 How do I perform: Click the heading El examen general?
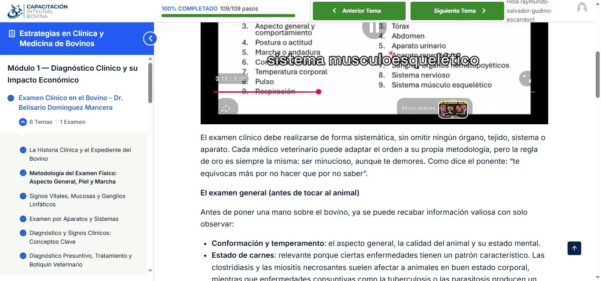(x=280, y=193)
